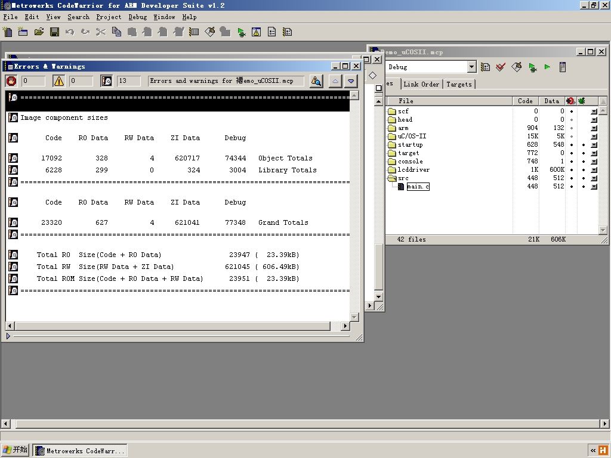This screenshot has height=458, width=611.
Task: Click the tray expand chevron
Action: pyautogui.click(x=593, y=451)
